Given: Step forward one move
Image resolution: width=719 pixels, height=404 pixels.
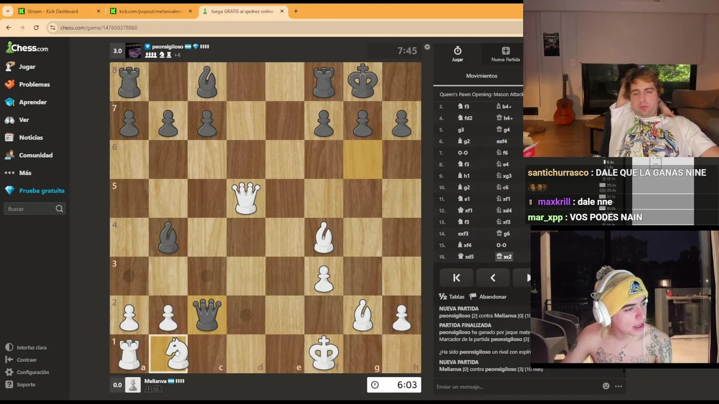Looking at the screenshot, I should point(528,278).
